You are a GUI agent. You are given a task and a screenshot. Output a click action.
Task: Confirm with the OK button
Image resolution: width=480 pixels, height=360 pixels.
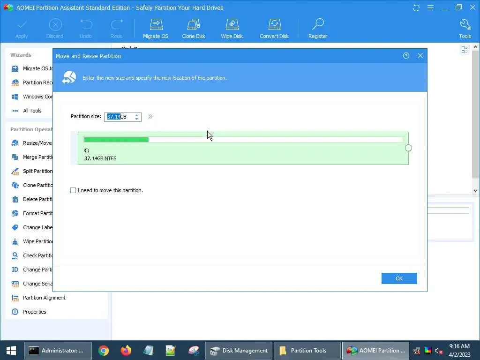tap(399, 278)
